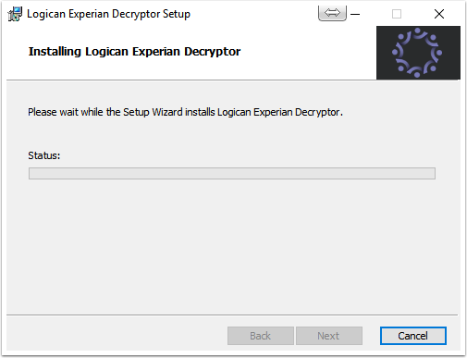467x358 pixels.
Task: Click the disabled Back button
Action: [x=261, y=336]
